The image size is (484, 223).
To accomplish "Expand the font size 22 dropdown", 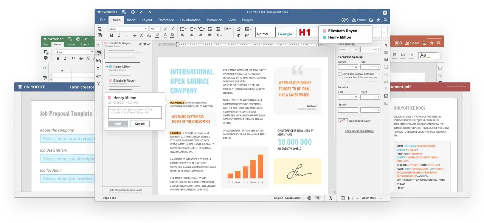I will coord(155,29).
